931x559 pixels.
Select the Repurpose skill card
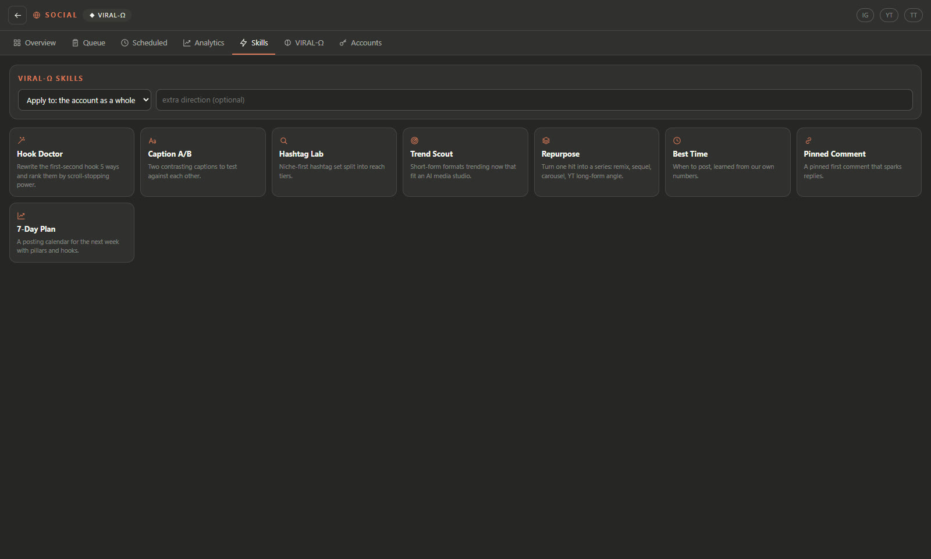tap(596, 162)
